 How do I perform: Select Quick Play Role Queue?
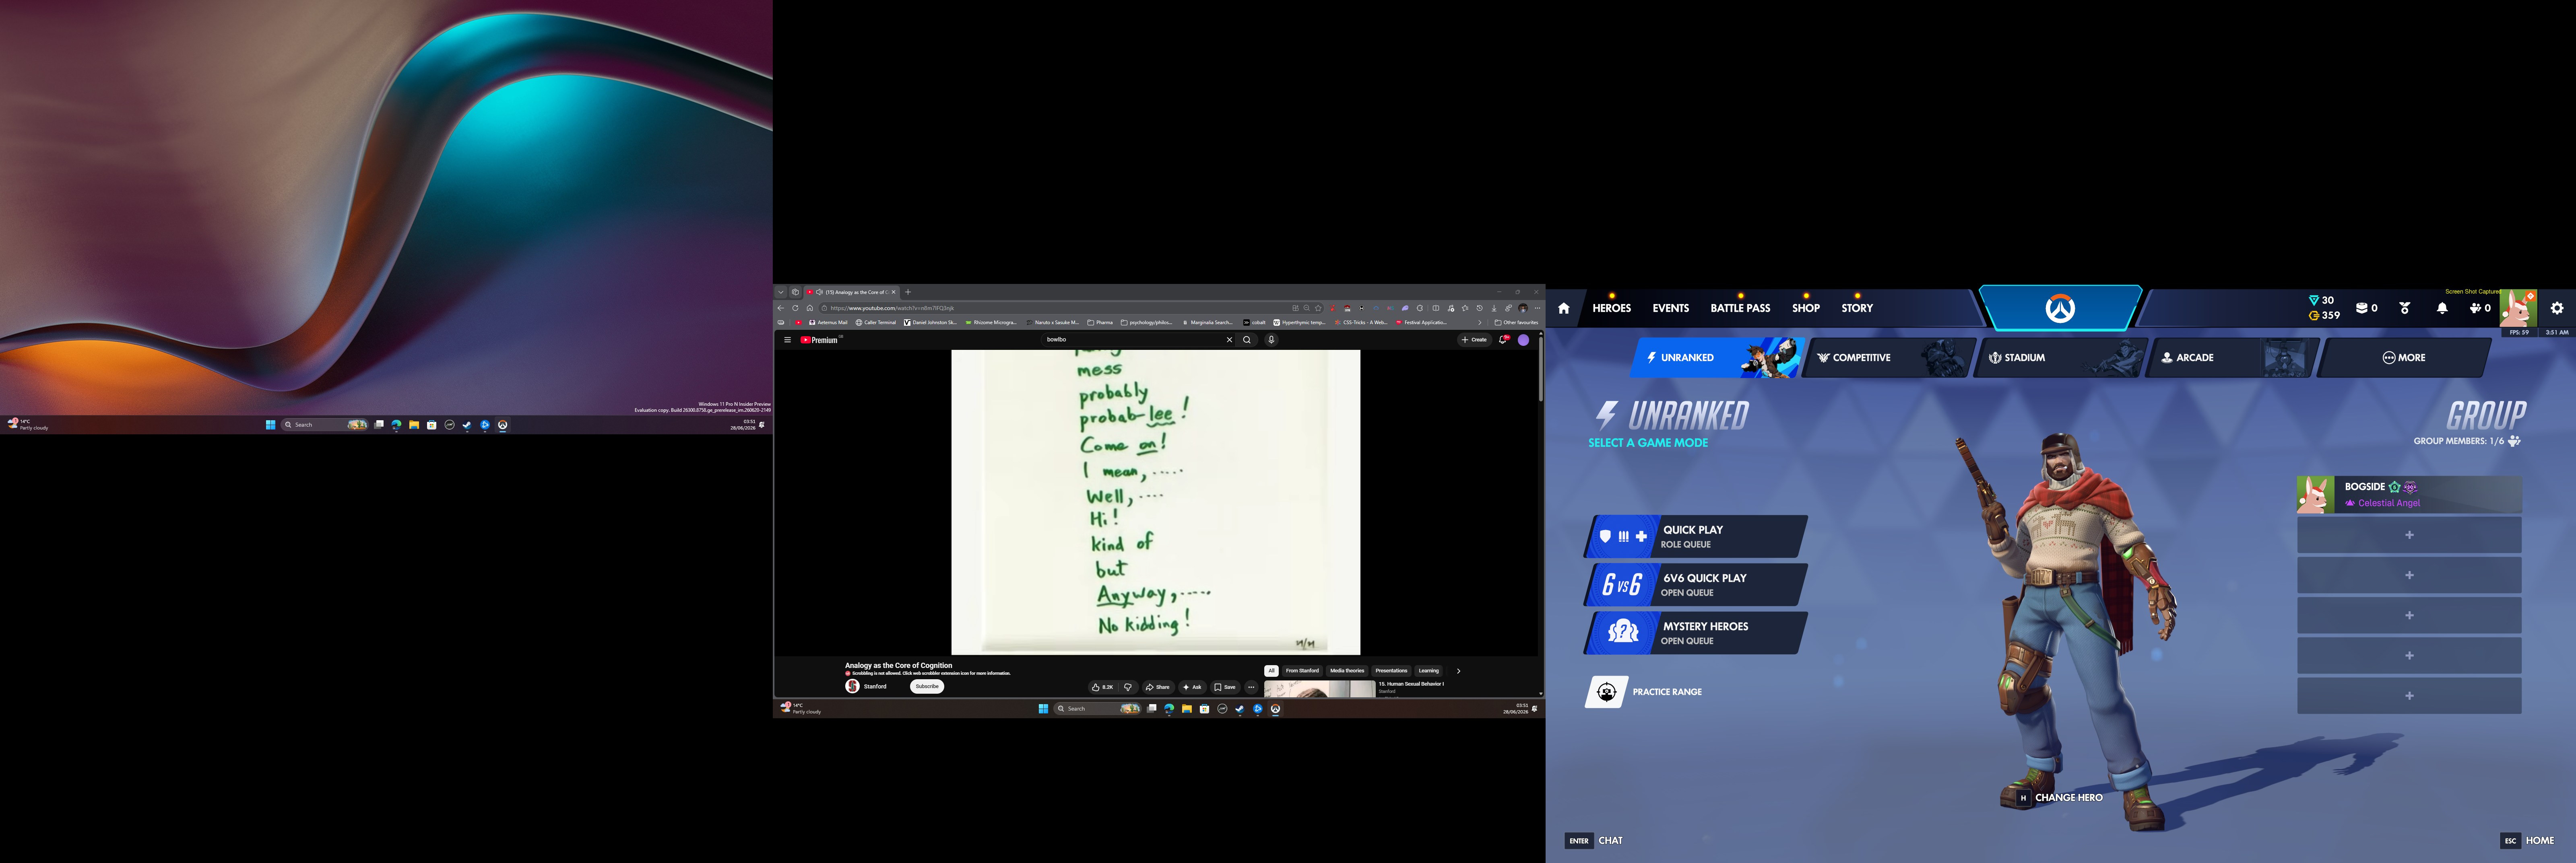click(1696, 536)
